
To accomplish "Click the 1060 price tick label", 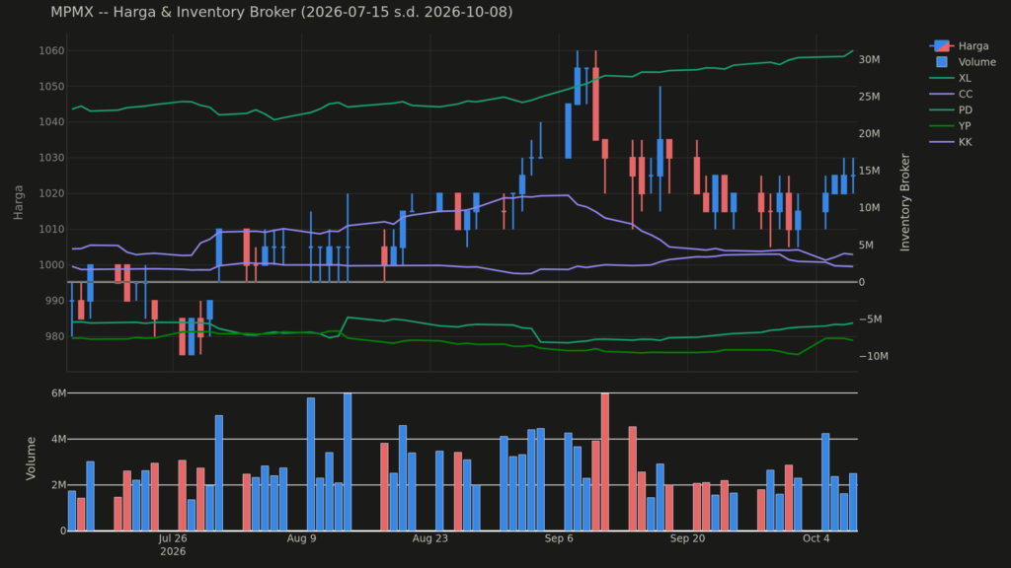I will coord(51,51).
